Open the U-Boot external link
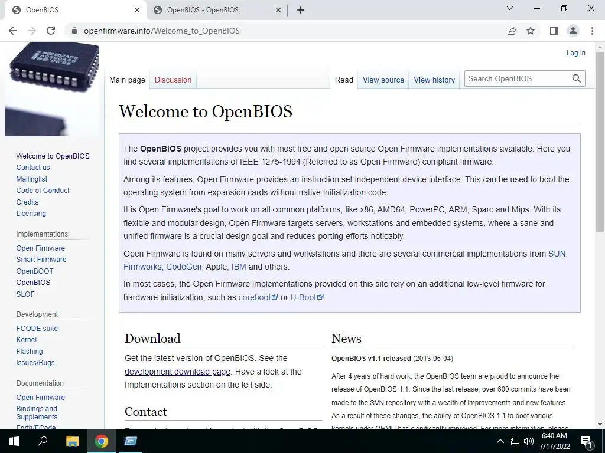Viewport: 605px width, 453px height. coord(307,297)
